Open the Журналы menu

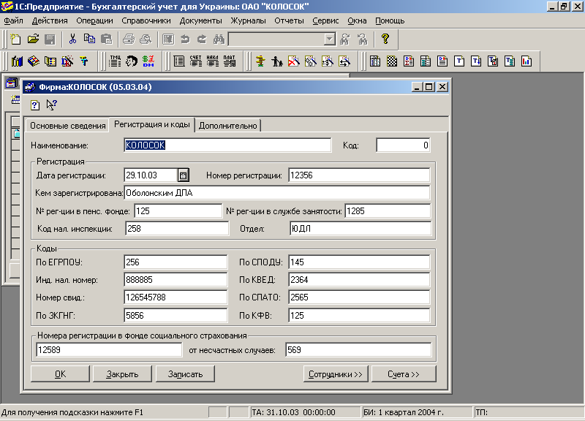tap(248, 20)
